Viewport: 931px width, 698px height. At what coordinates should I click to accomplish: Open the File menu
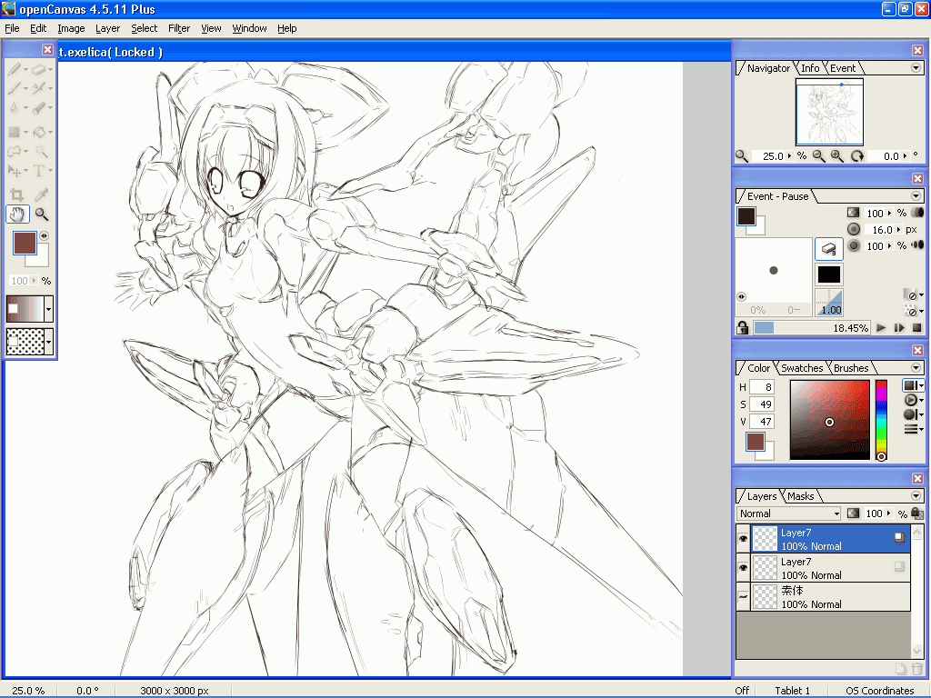pyautogui.click(x=12, y=28)
